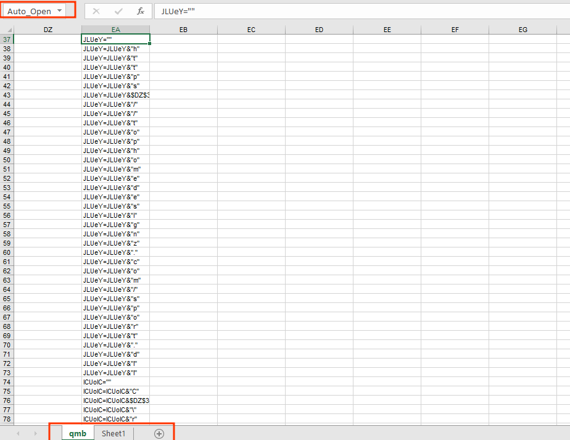
Task: Add a new sheet with plus icon
Action: point(159,433)
